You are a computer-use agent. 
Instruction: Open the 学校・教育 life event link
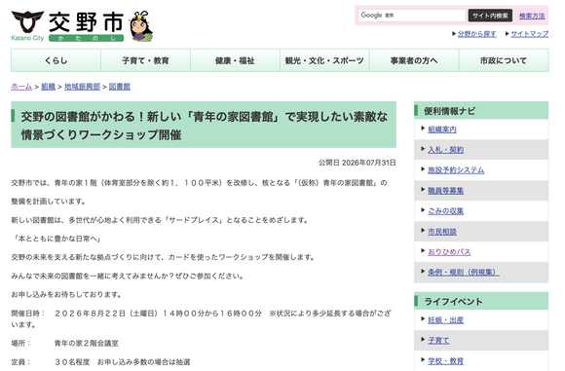[x=446, y=360]
